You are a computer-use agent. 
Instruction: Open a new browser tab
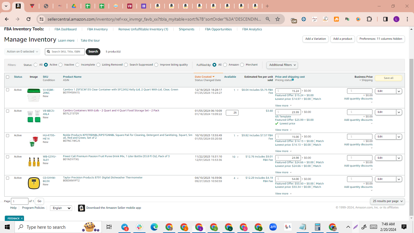tap(267, 6)
